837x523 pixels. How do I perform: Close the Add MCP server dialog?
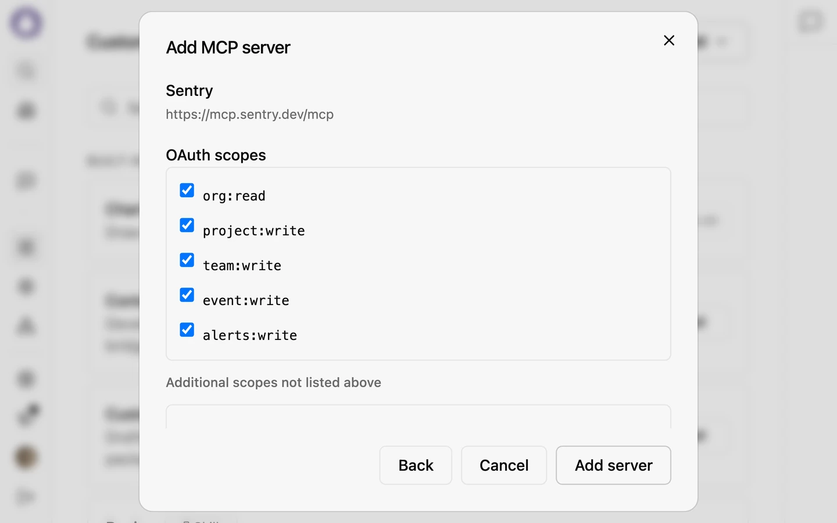pos(669,40)
